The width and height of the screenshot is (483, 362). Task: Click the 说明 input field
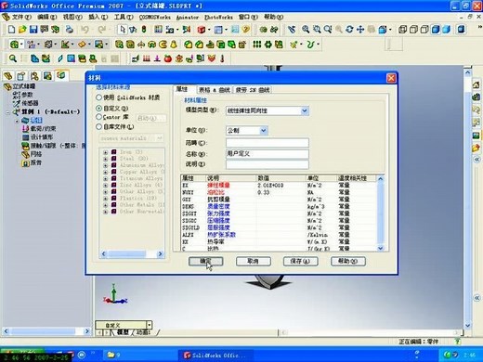[268, 164]
